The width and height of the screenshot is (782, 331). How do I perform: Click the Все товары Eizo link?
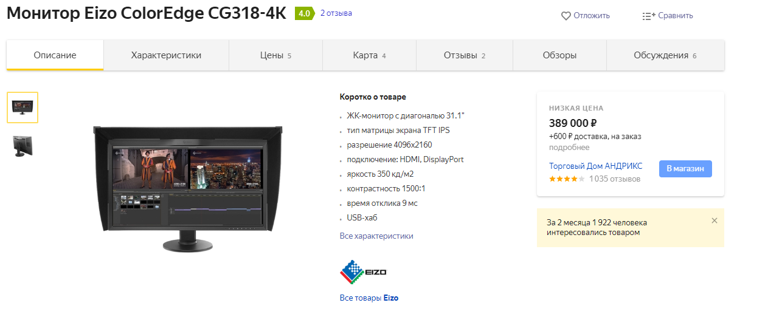369,298
